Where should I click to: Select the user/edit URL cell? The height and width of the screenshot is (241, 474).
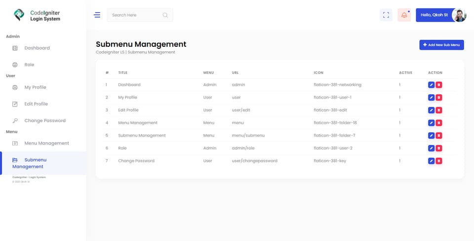pos(241,110)
